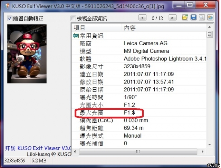
Task: Save EXIF info with floppy disk icon
Action: click(193, 18)
